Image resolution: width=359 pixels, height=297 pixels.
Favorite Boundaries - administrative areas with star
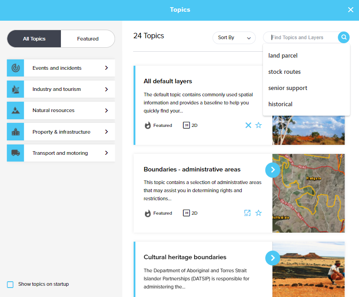258,213
